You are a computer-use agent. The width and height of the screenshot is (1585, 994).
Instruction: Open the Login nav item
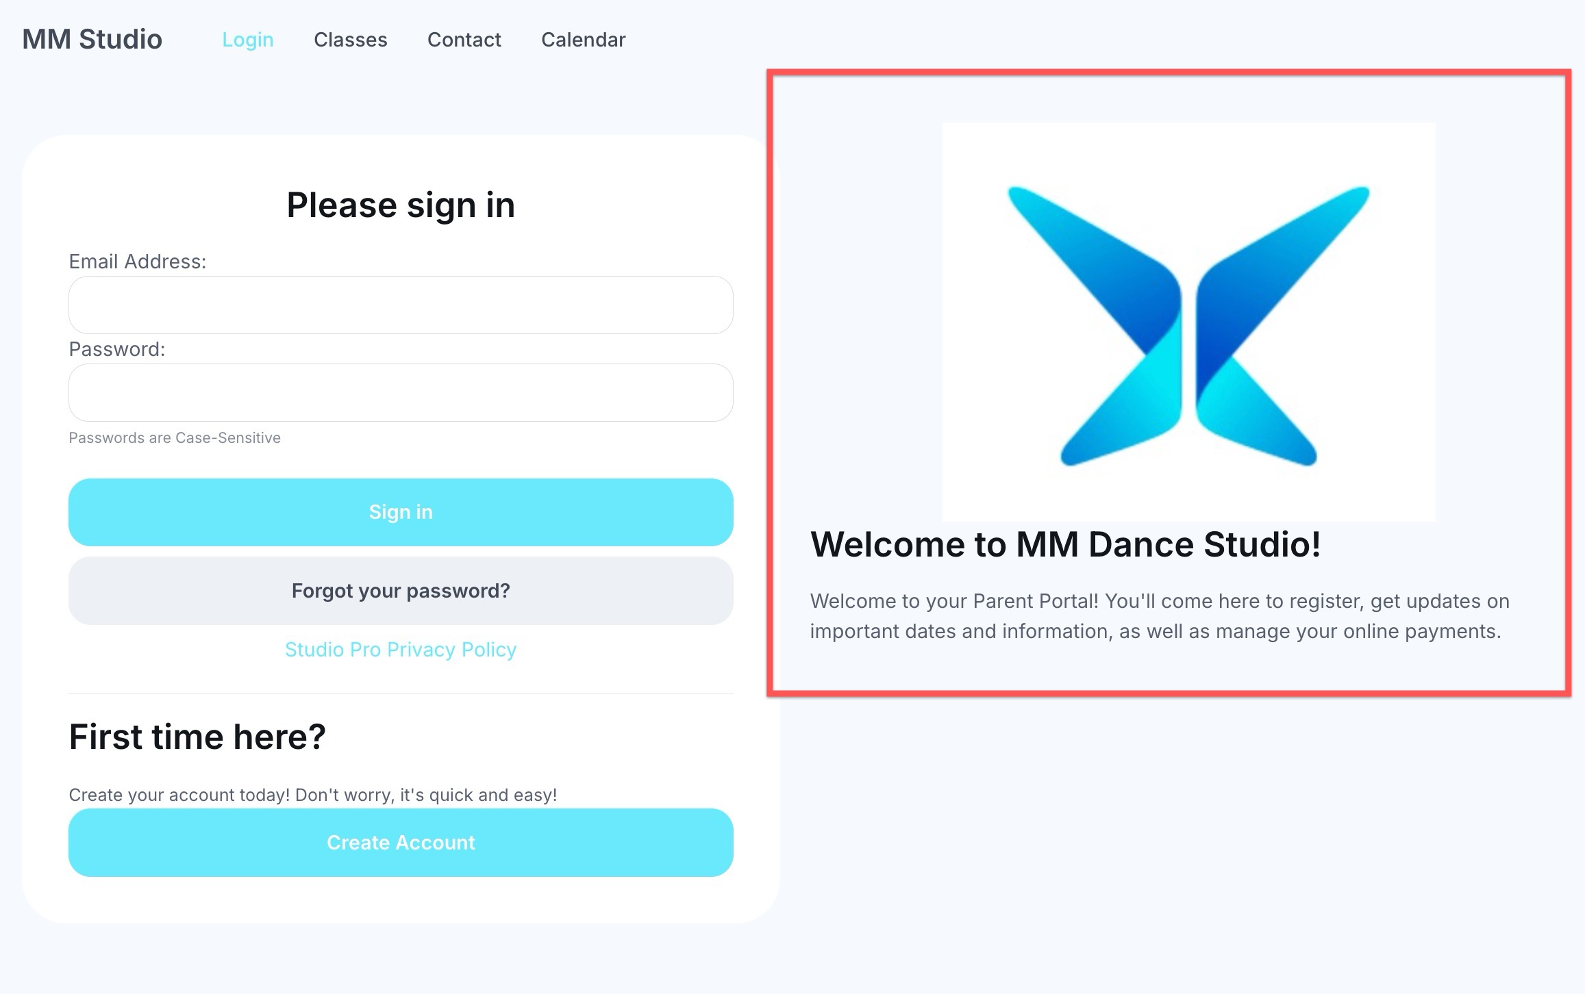click(x=247, y=40)
